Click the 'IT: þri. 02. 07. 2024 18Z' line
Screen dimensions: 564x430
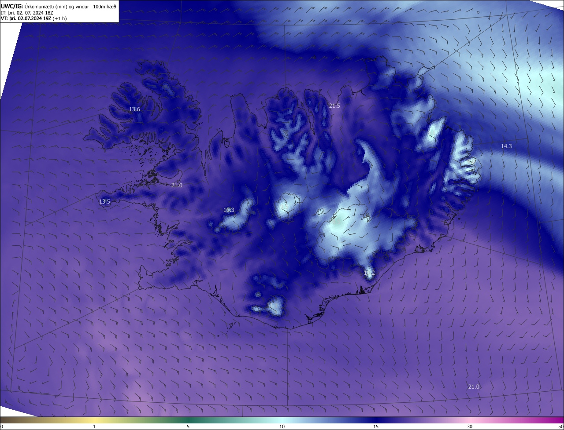[x=27, y=13]
